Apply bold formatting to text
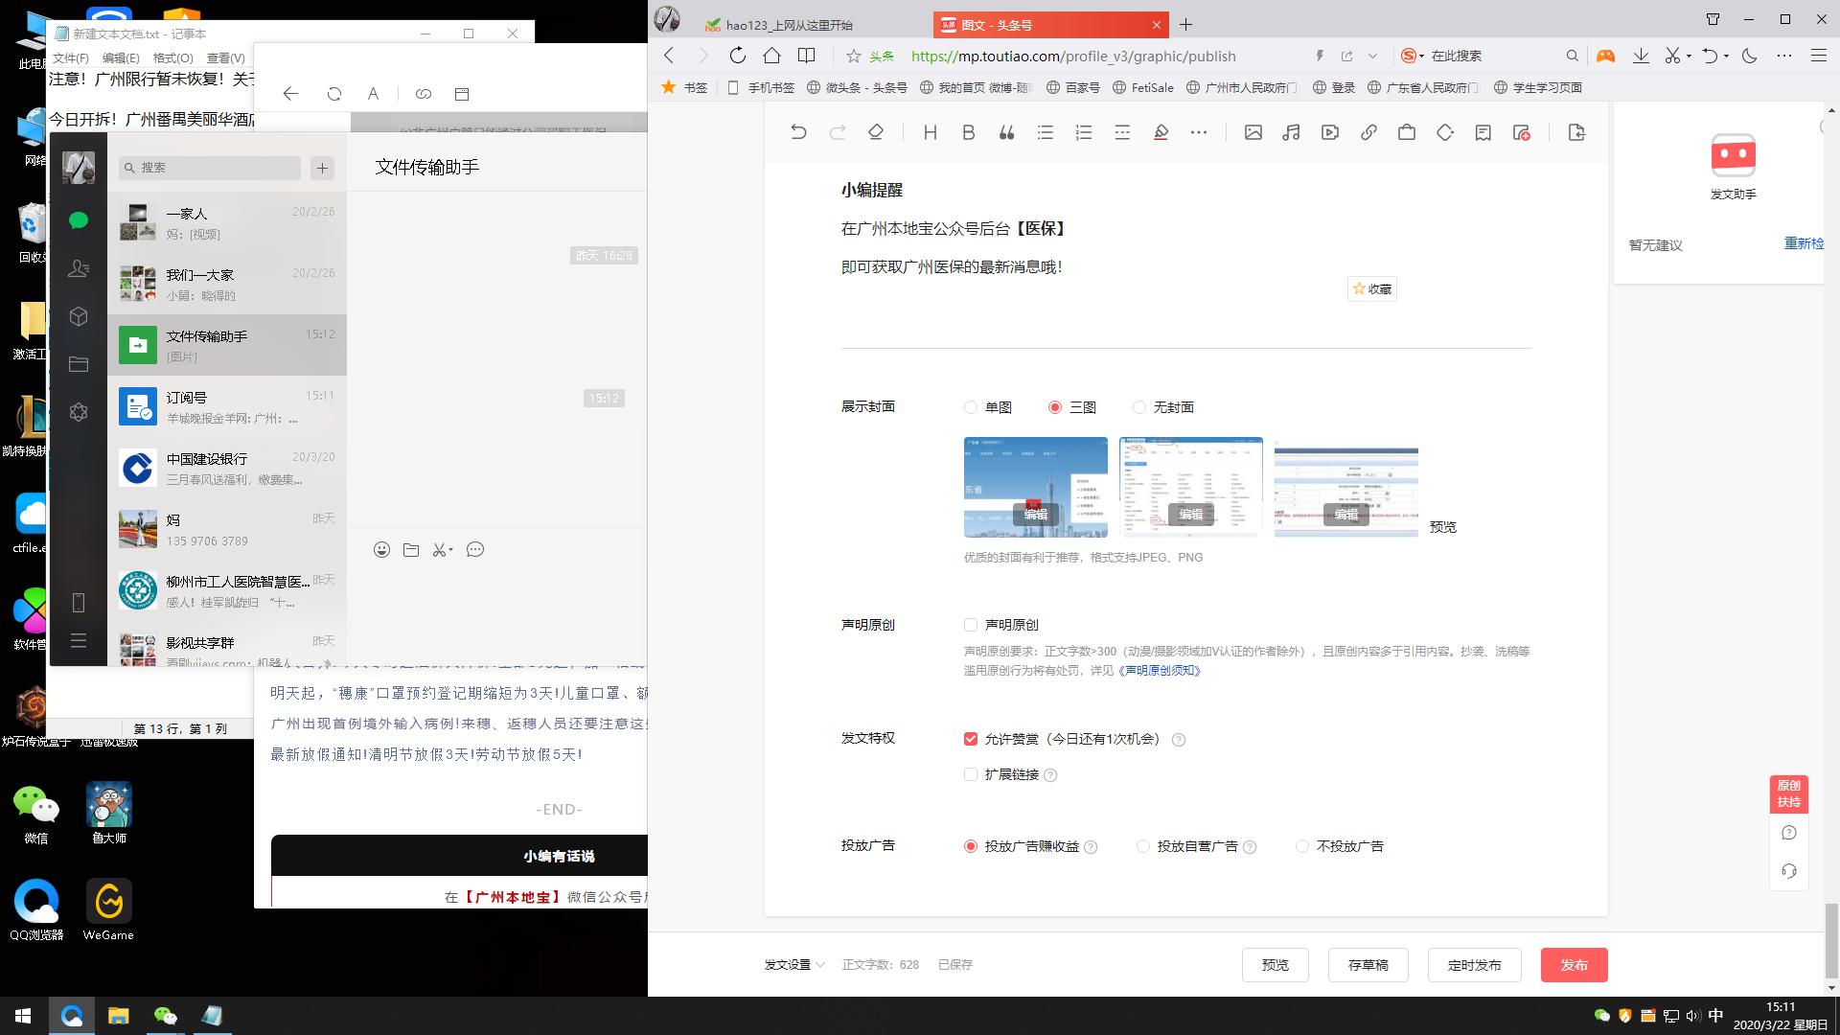Image resolution: width=1840 pixels, height=1035 pixels. tap(968, 132)
